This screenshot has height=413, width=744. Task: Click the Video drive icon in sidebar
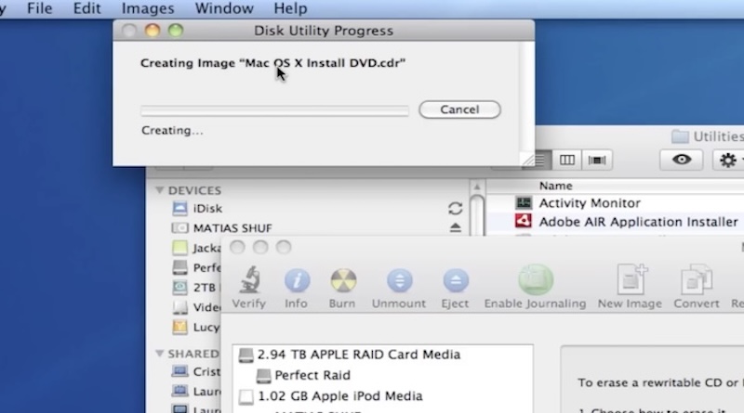[179, 307]
